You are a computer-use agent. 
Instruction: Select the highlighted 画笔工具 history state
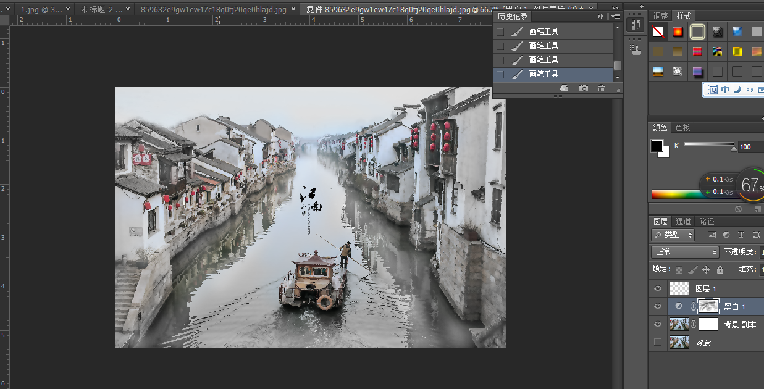(x=553, y=74)
